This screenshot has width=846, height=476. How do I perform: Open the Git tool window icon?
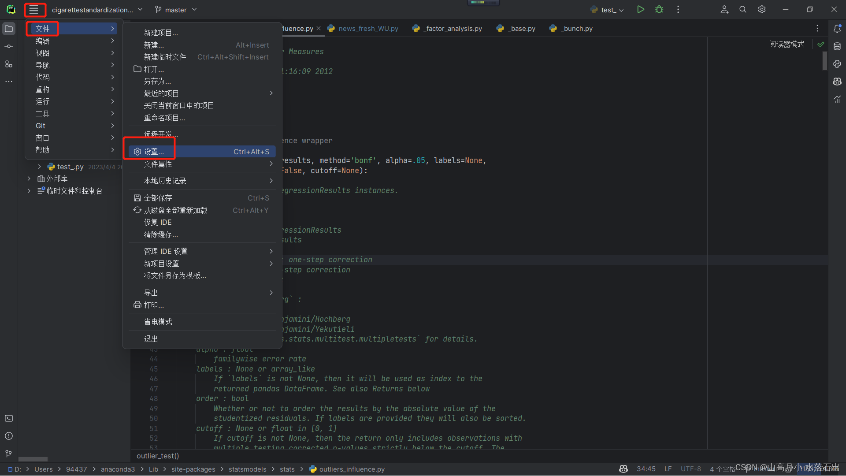point(8,454)
